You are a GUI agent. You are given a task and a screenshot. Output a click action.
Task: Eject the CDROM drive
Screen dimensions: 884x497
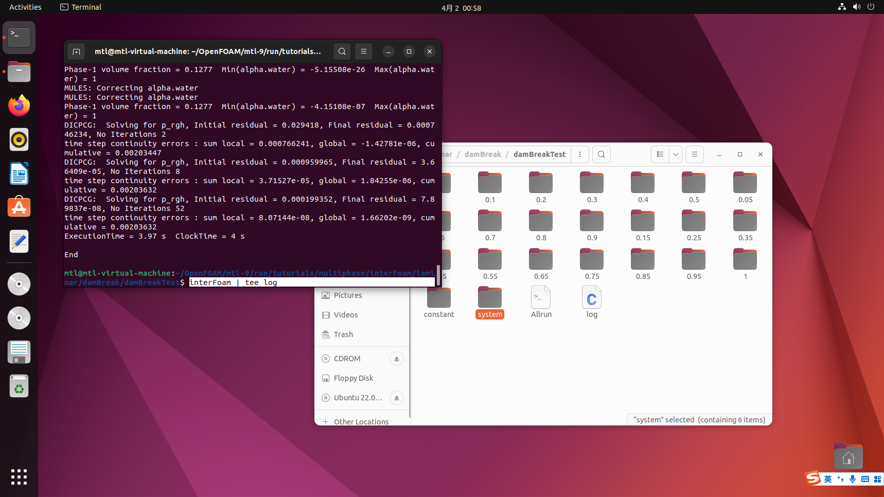pyautogui.click(x=397, y=359)
